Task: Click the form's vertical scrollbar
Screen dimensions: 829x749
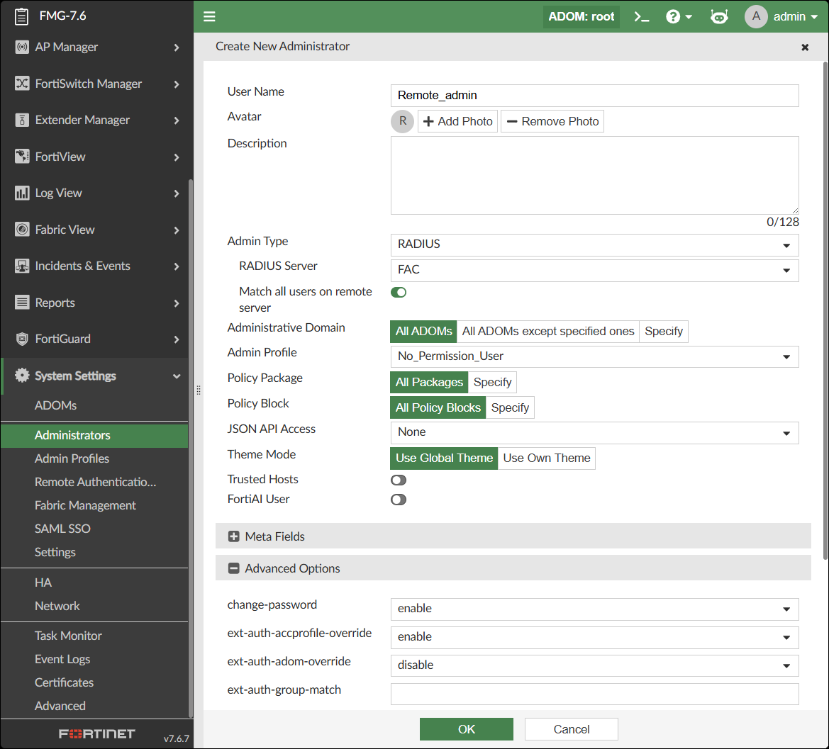Action: [825, 310]
